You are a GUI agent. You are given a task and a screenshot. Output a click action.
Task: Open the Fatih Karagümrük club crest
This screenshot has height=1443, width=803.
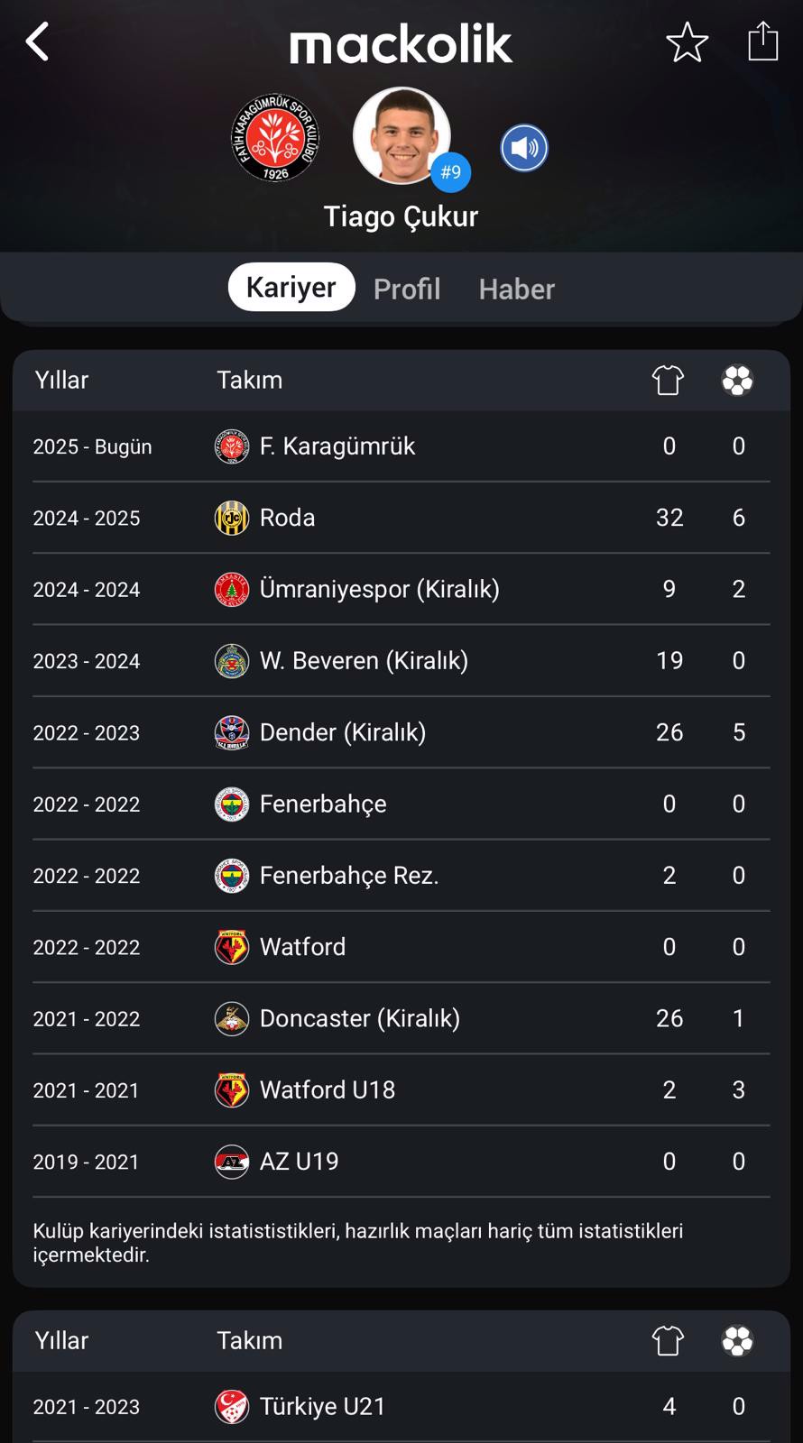[x=275, y=137]
